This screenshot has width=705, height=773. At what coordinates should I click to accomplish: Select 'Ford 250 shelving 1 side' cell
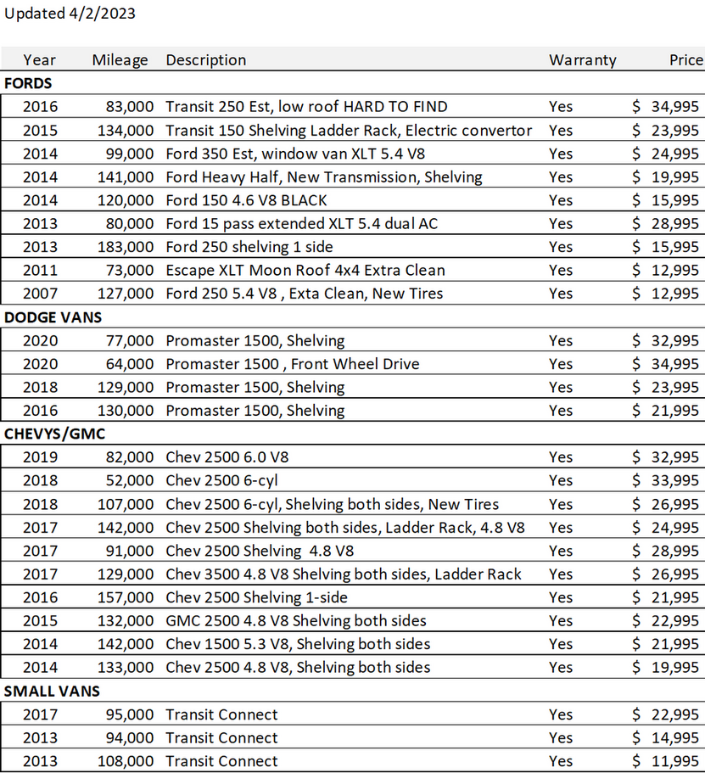pyautogui.click(x=249, y=247)
